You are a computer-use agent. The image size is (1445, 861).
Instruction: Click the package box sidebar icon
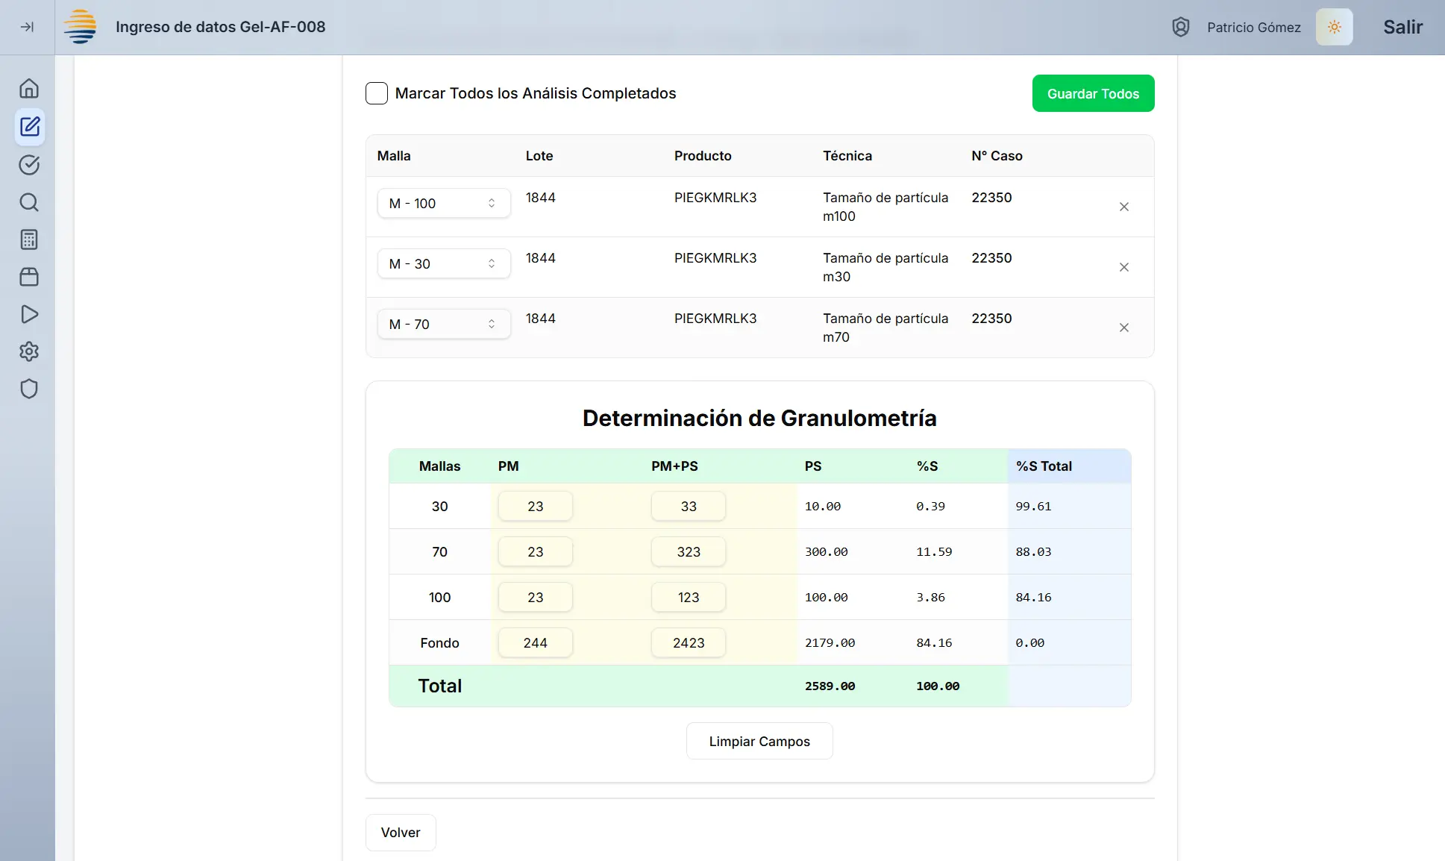click(x=29, y=277)
